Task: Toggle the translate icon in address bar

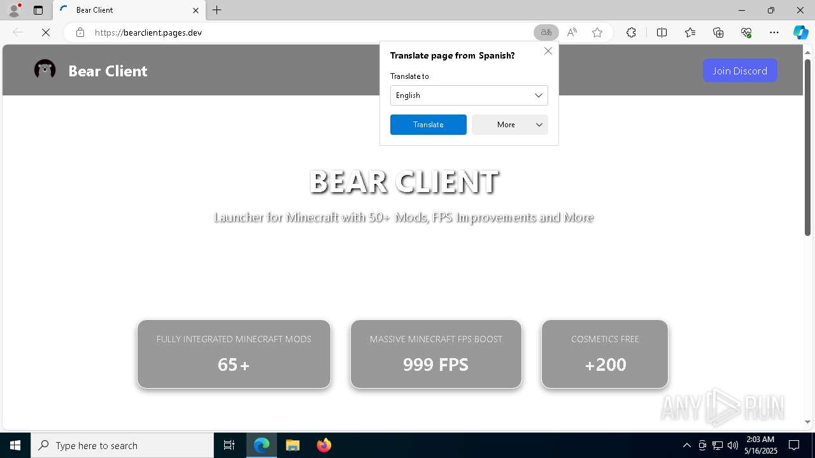Action: click(546, 32)
